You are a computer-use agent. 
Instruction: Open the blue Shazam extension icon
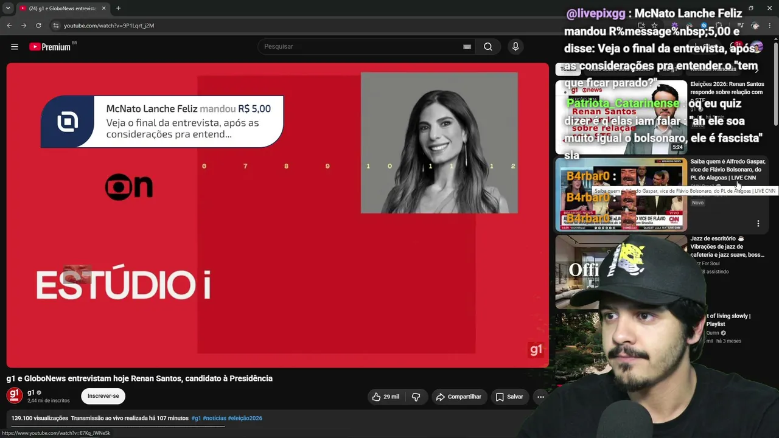coord(704,26)
